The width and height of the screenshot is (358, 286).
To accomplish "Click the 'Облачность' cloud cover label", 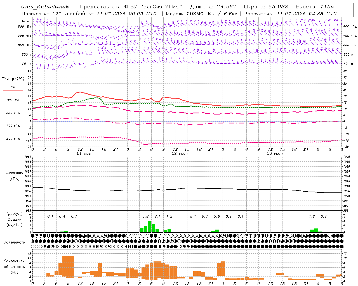I will pos(14,242).
